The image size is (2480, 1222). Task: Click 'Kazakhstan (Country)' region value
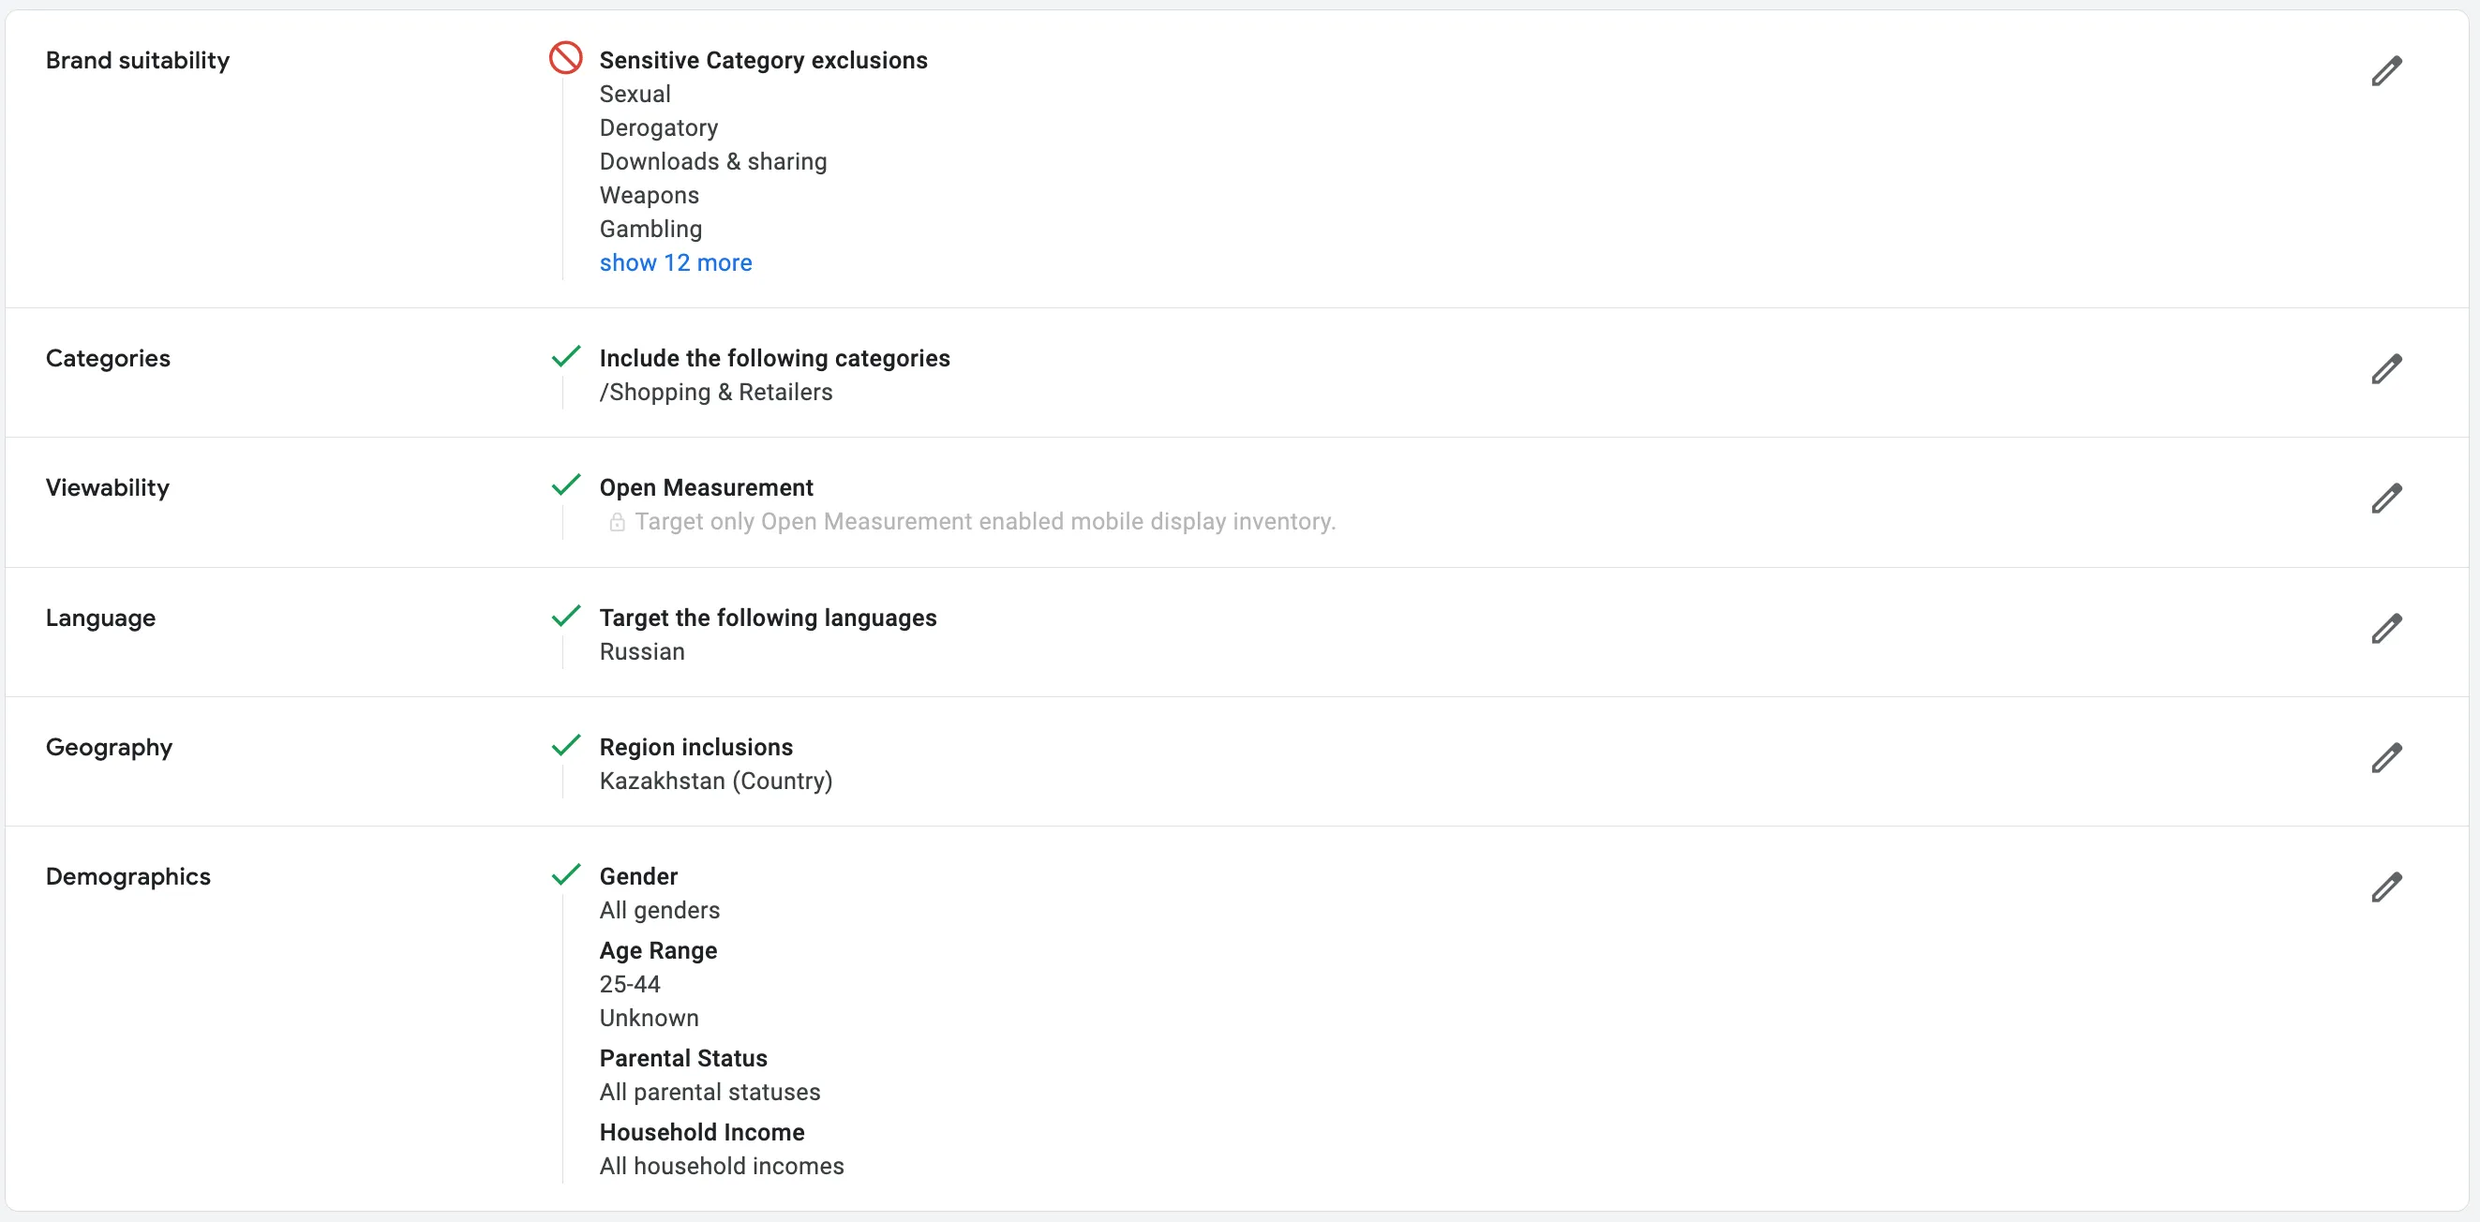tap(716, 782)
